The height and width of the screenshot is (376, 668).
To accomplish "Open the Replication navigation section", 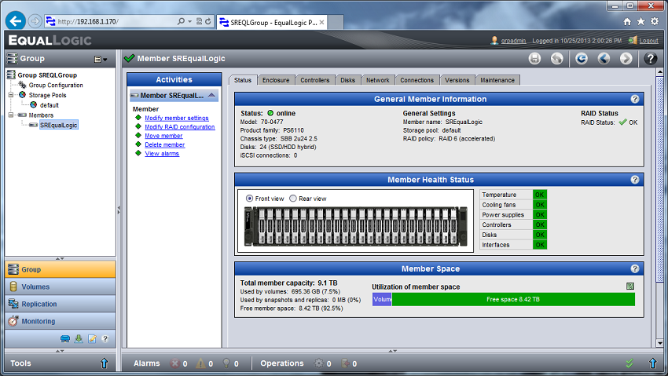I will [60, 304].
